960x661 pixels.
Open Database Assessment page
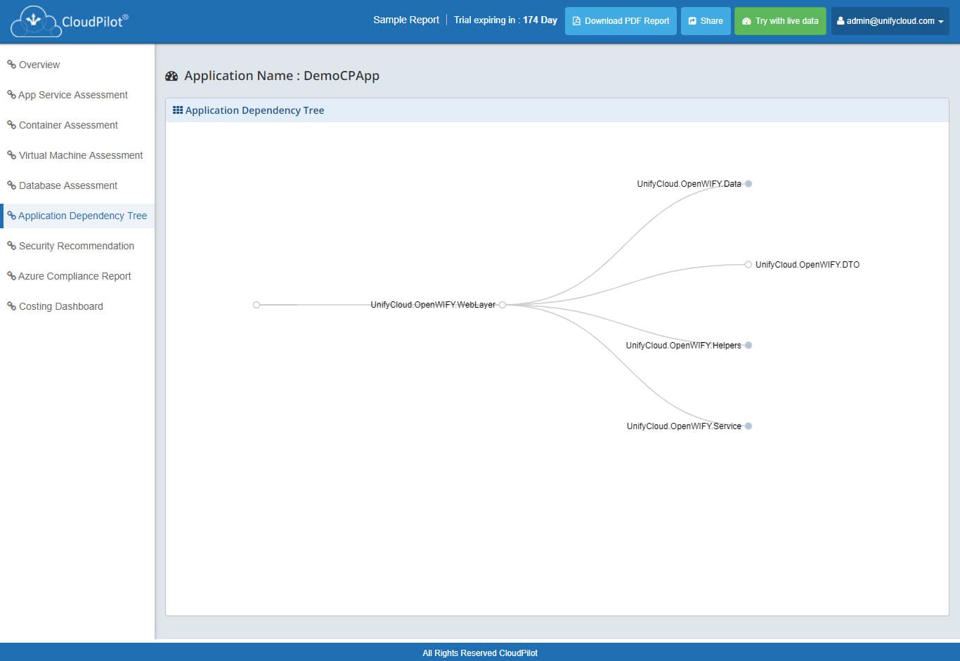click(68, 185)
